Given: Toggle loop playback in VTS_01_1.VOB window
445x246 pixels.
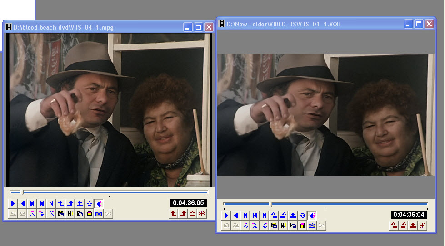Looking at the screenshot, I should coord(303,216).
